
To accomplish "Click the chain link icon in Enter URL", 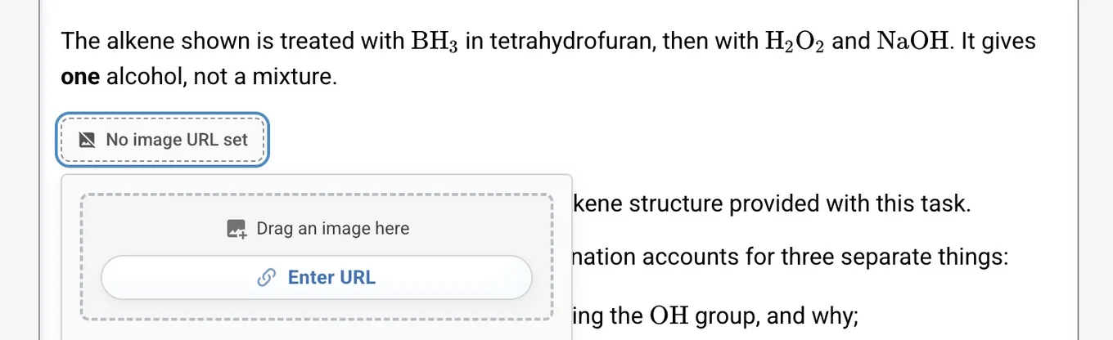I will [x=265, y=278].
